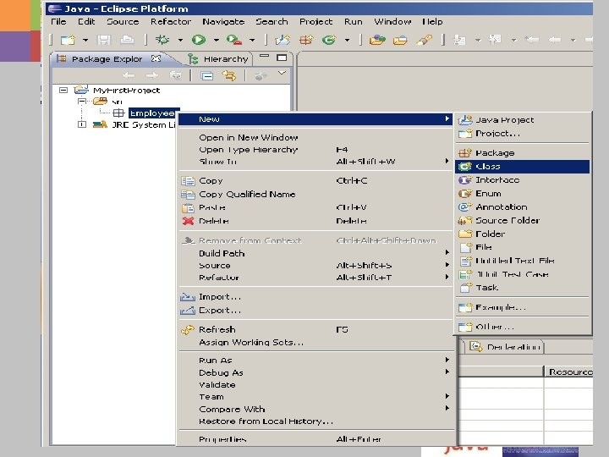Image resolution: width=609 pixels, height=457 pixels.
Task: Open the Window menu
Action: pyautogui.click(x=392, y=22)
